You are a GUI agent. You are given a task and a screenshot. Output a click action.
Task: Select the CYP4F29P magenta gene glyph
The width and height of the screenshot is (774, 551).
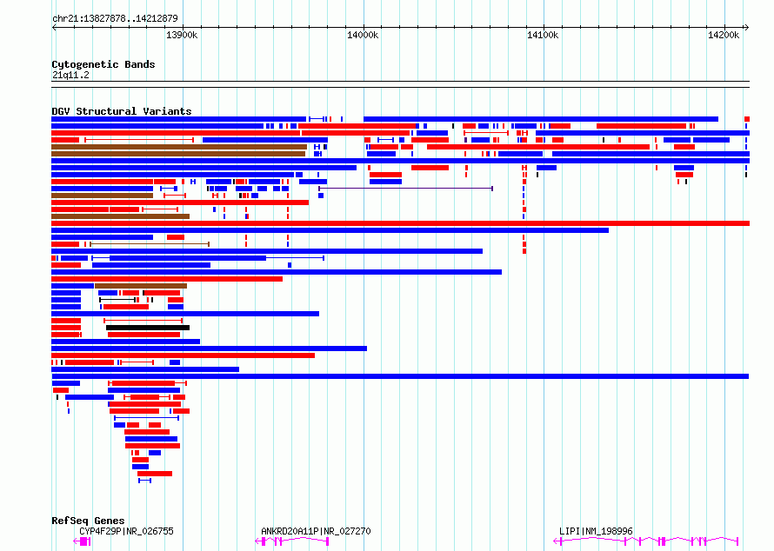(x=82, y=541)
